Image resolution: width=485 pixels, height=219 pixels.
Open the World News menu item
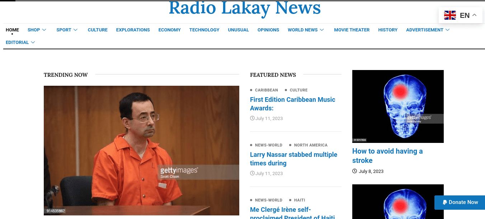pos(303,30)
